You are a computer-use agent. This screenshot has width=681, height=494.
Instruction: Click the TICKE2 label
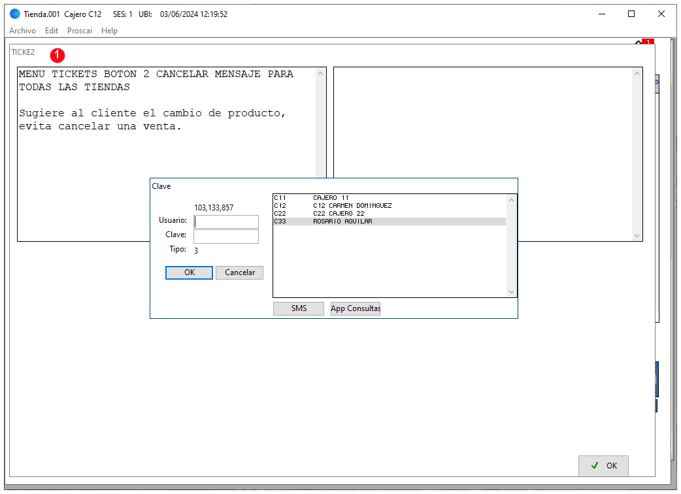tap(23, 52)
